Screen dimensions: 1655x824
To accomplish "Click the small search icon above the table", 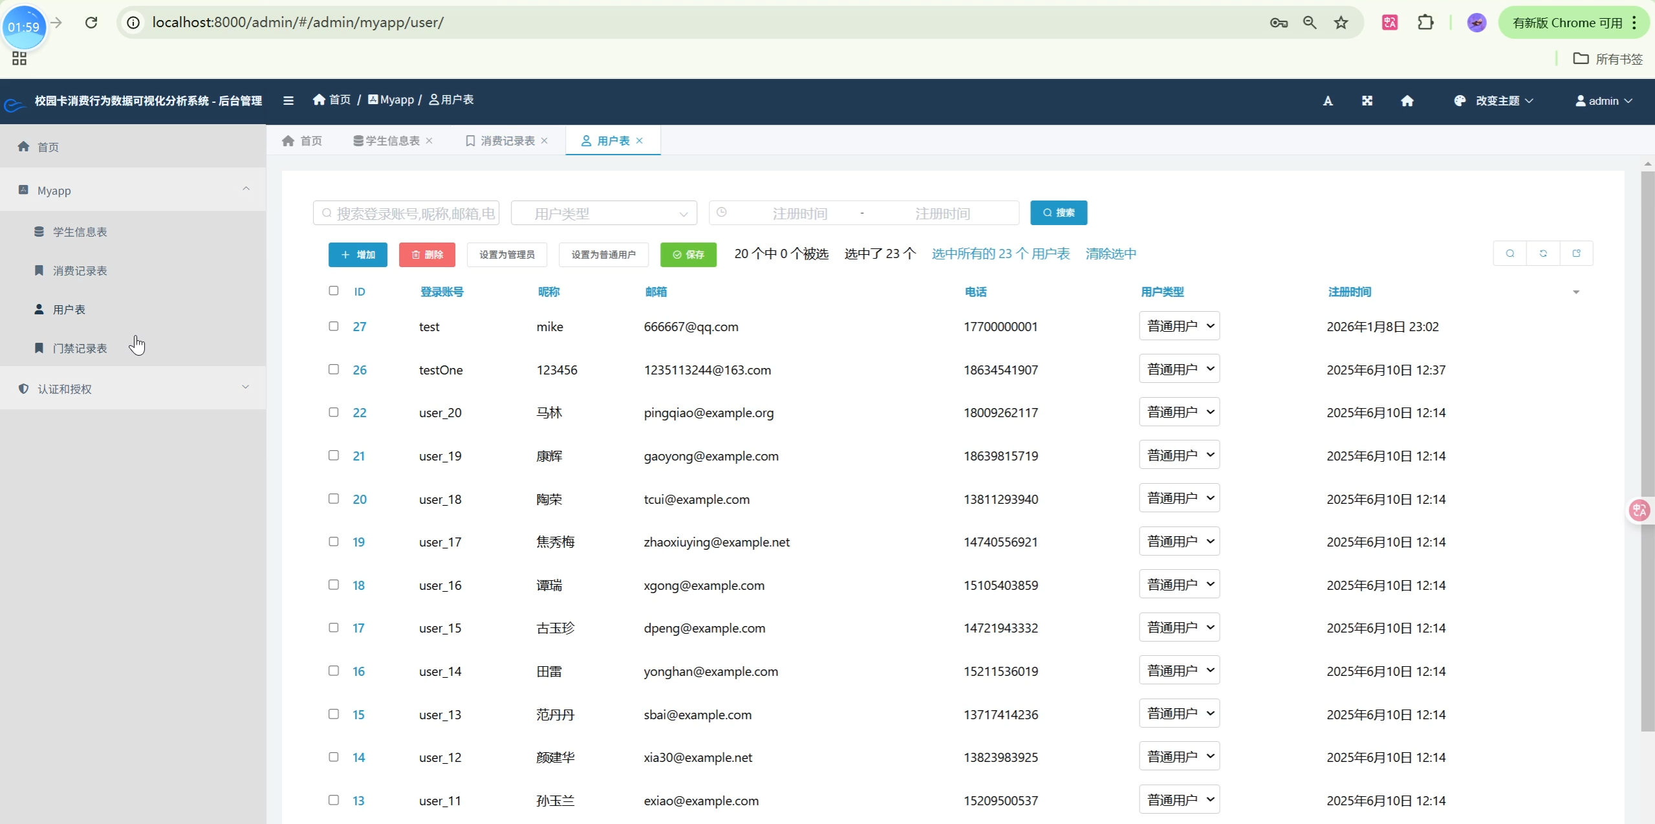I will [1510, 254].
